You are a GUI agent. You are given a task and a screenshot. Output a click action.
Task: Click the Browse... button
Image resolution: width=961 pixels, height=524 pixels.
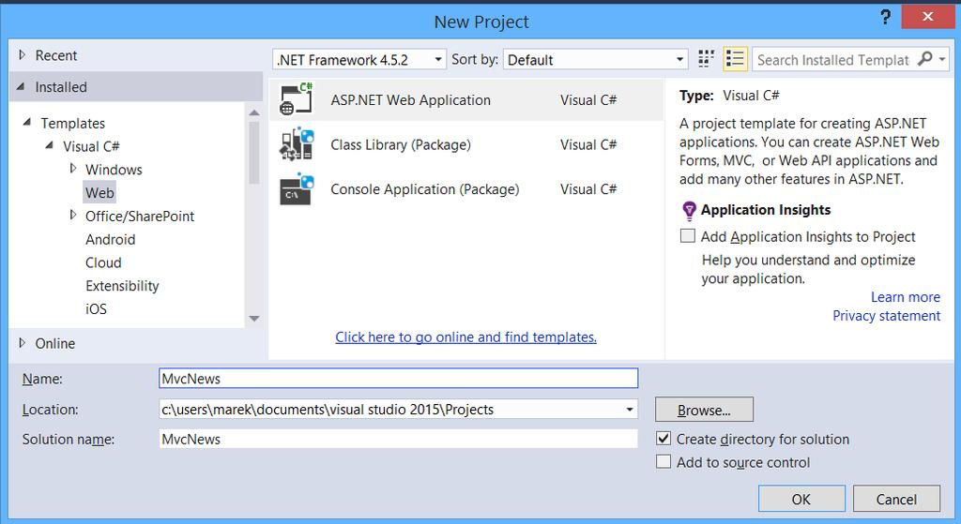[704, 410]
